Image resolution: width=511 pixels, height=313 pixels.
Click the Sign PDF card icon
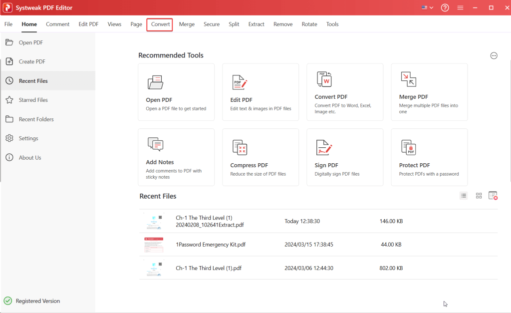[x=324, y=147]
